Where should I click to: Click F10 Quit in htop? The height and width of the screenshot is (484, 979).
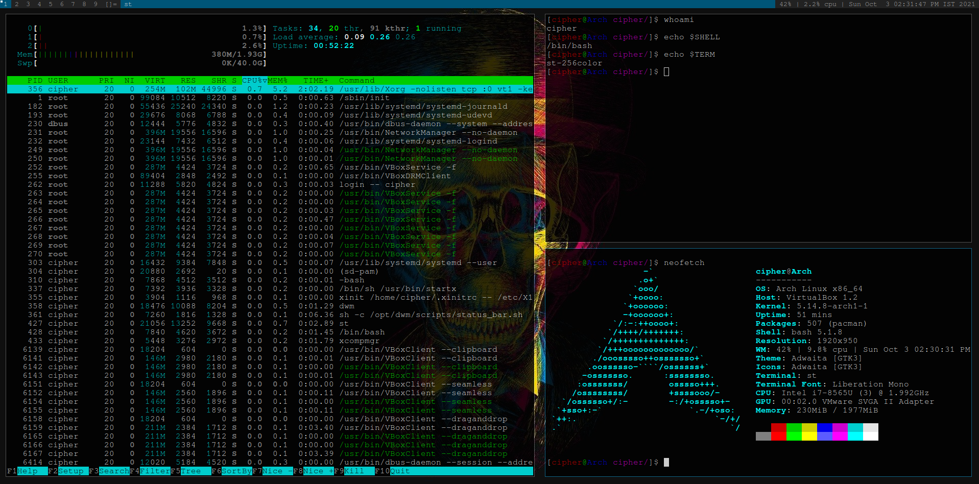click(x=393, y=471)
